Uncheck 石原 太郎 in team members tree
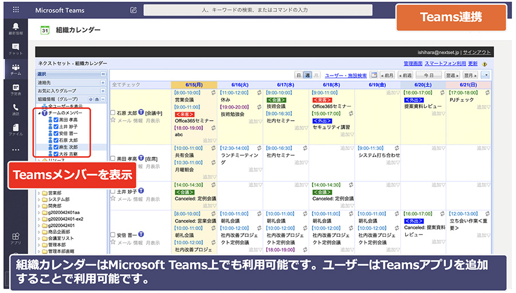The width and height of the screenshot is (516, 293). [56, 140]
